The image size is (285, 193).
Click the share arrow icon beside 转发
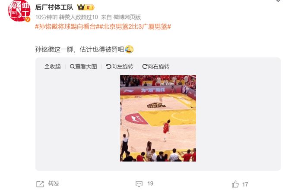point(40,184)
